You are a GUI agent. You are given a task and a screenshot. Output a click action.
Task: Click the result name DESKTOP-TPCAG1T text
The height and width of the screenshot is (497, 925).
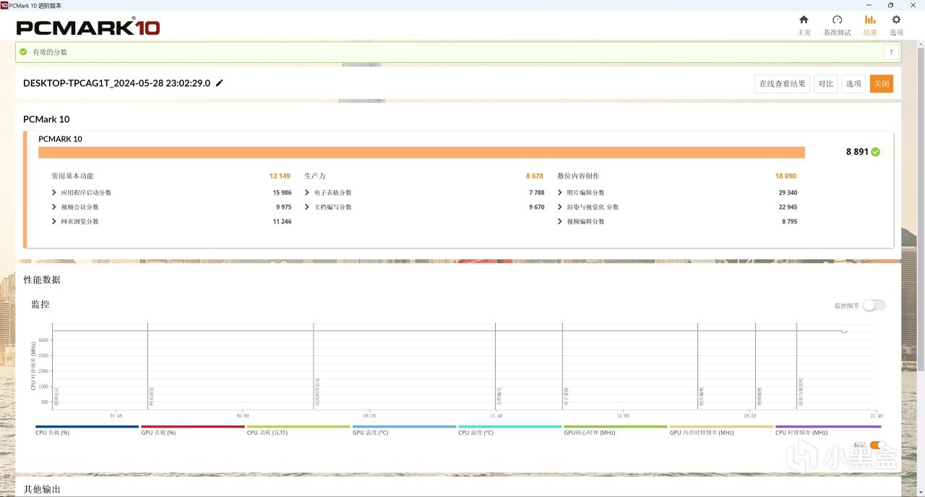116,83
